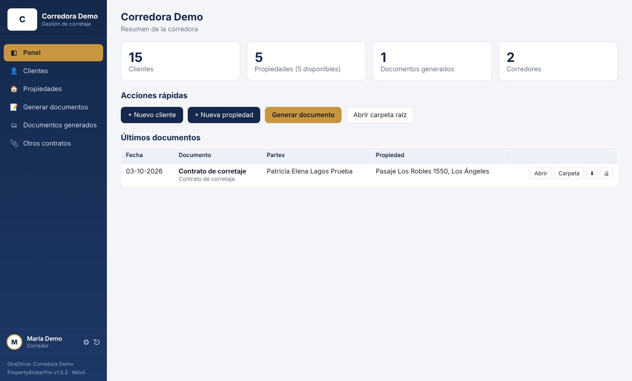Open settings via the gear icon
Image resolution: width=632 pixels, height=381 pixels.
(x=86, y=342)
